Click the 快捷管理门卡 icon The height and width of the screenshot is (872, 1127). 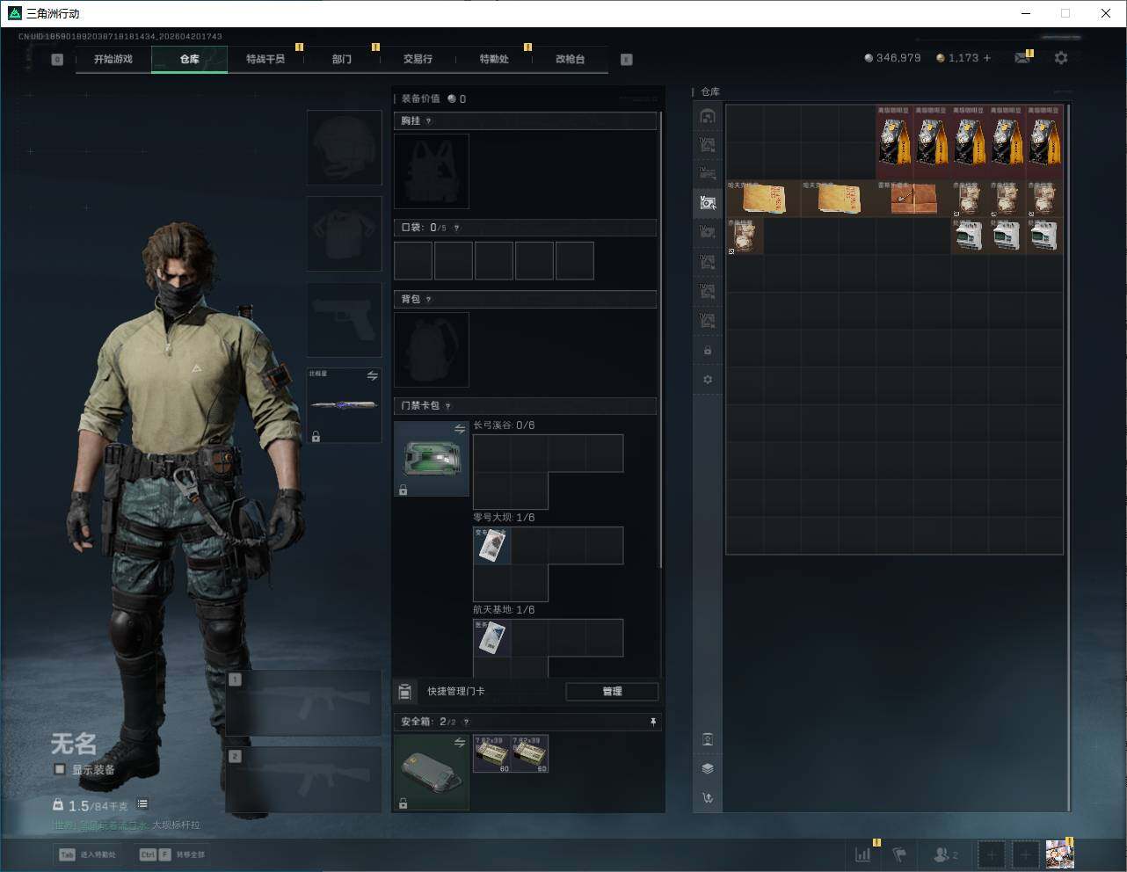coord(404,692)
